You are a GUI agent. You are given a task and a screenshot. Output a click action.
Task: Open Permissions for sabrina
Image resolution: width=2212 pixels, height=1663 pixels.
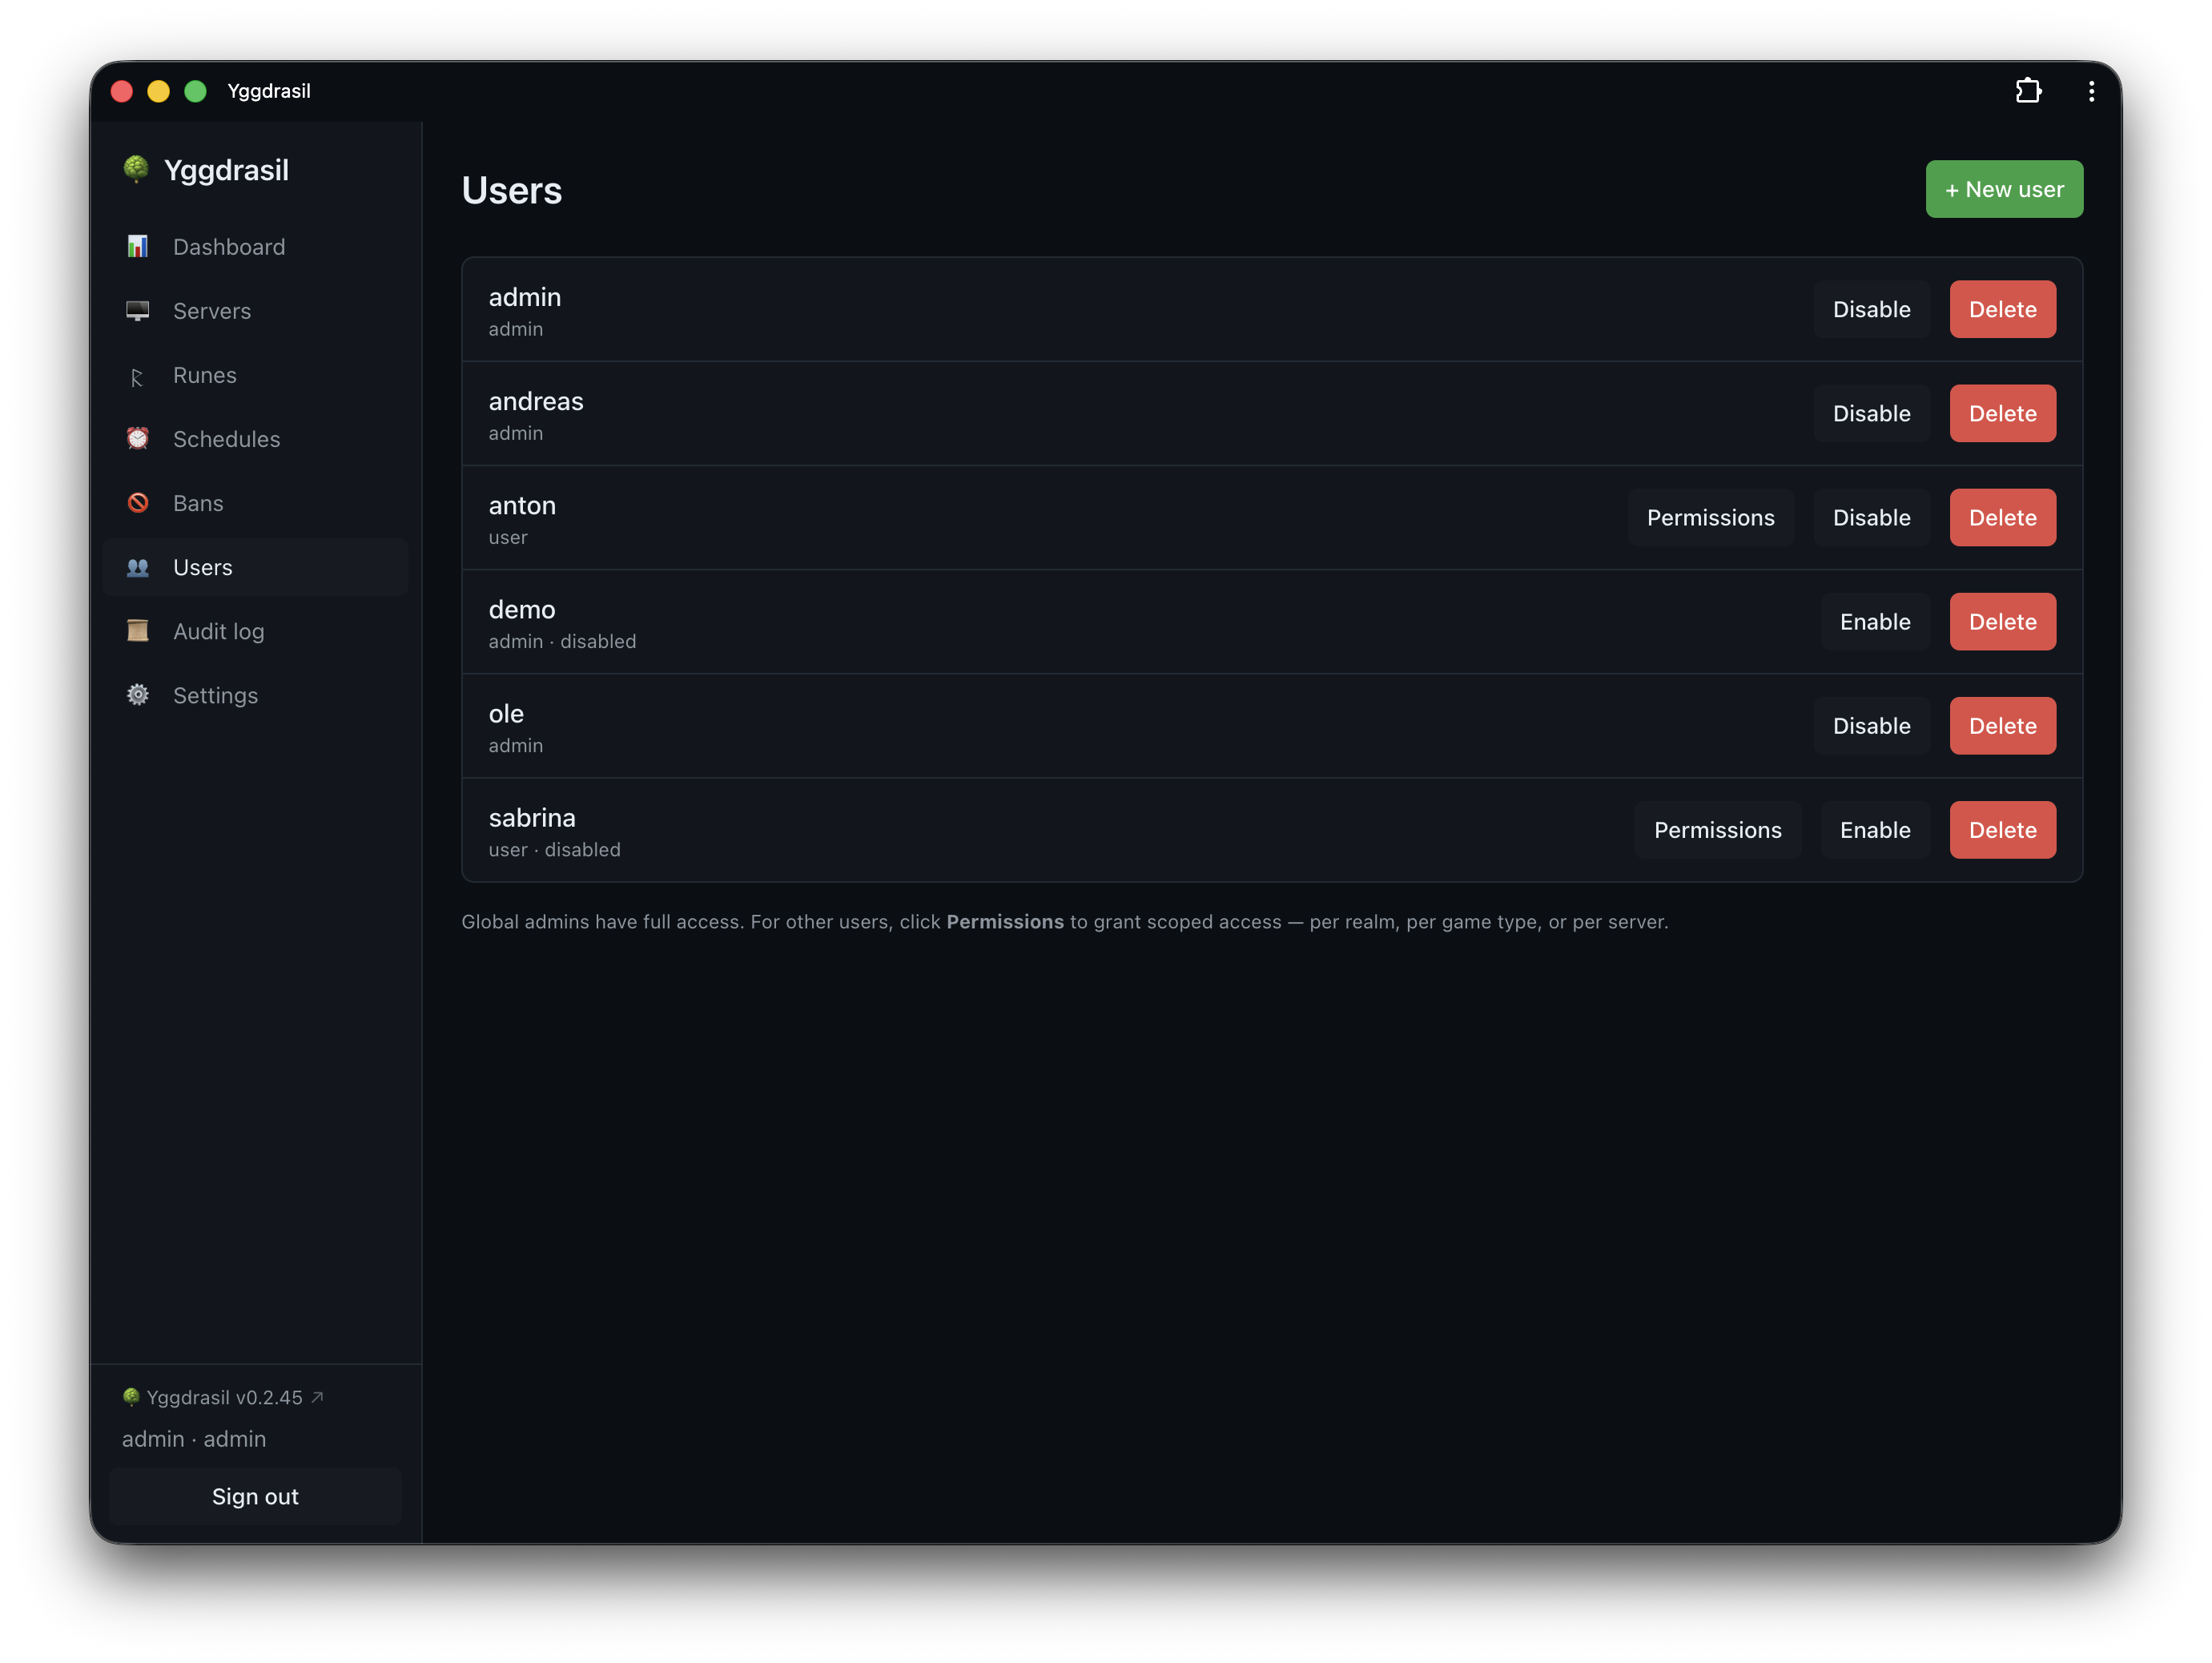click(1717, 829)
